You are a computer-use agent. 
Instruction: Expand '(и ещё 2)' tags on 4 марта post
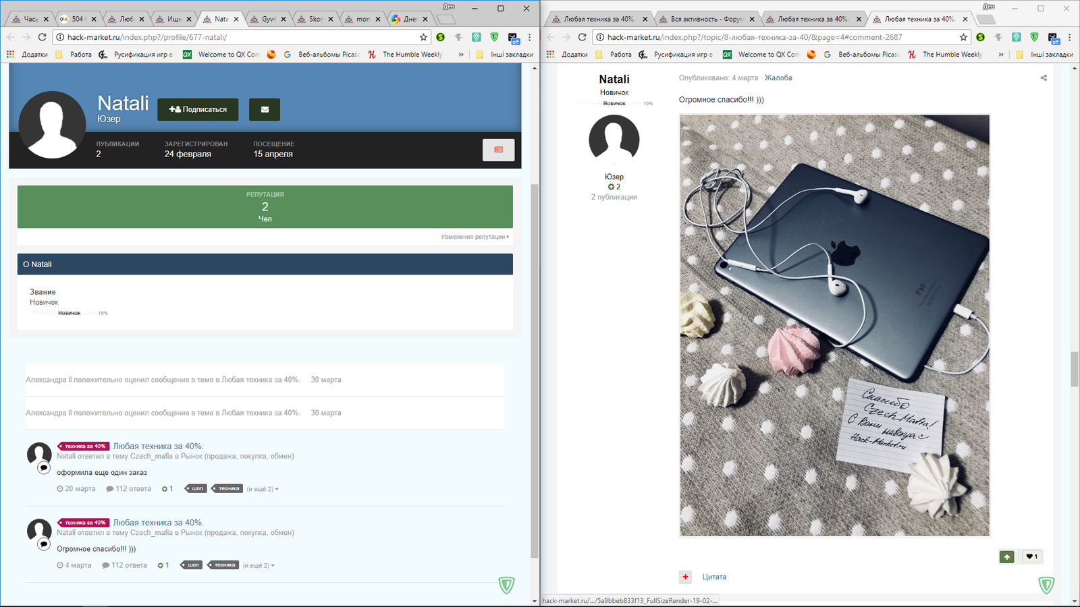[x=259, y=566]
